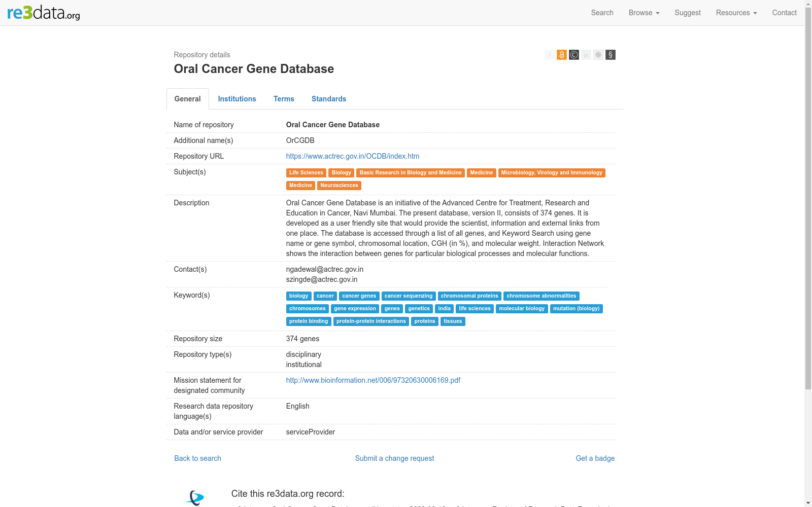The image size is (812, 507).
Task: Click the Get a badge link
Action: pyautogui.click(x=595, y=458)
